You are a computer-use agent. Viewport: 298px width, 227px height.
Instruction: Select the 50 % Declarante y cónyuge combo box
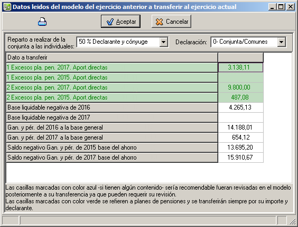(122, 42)
